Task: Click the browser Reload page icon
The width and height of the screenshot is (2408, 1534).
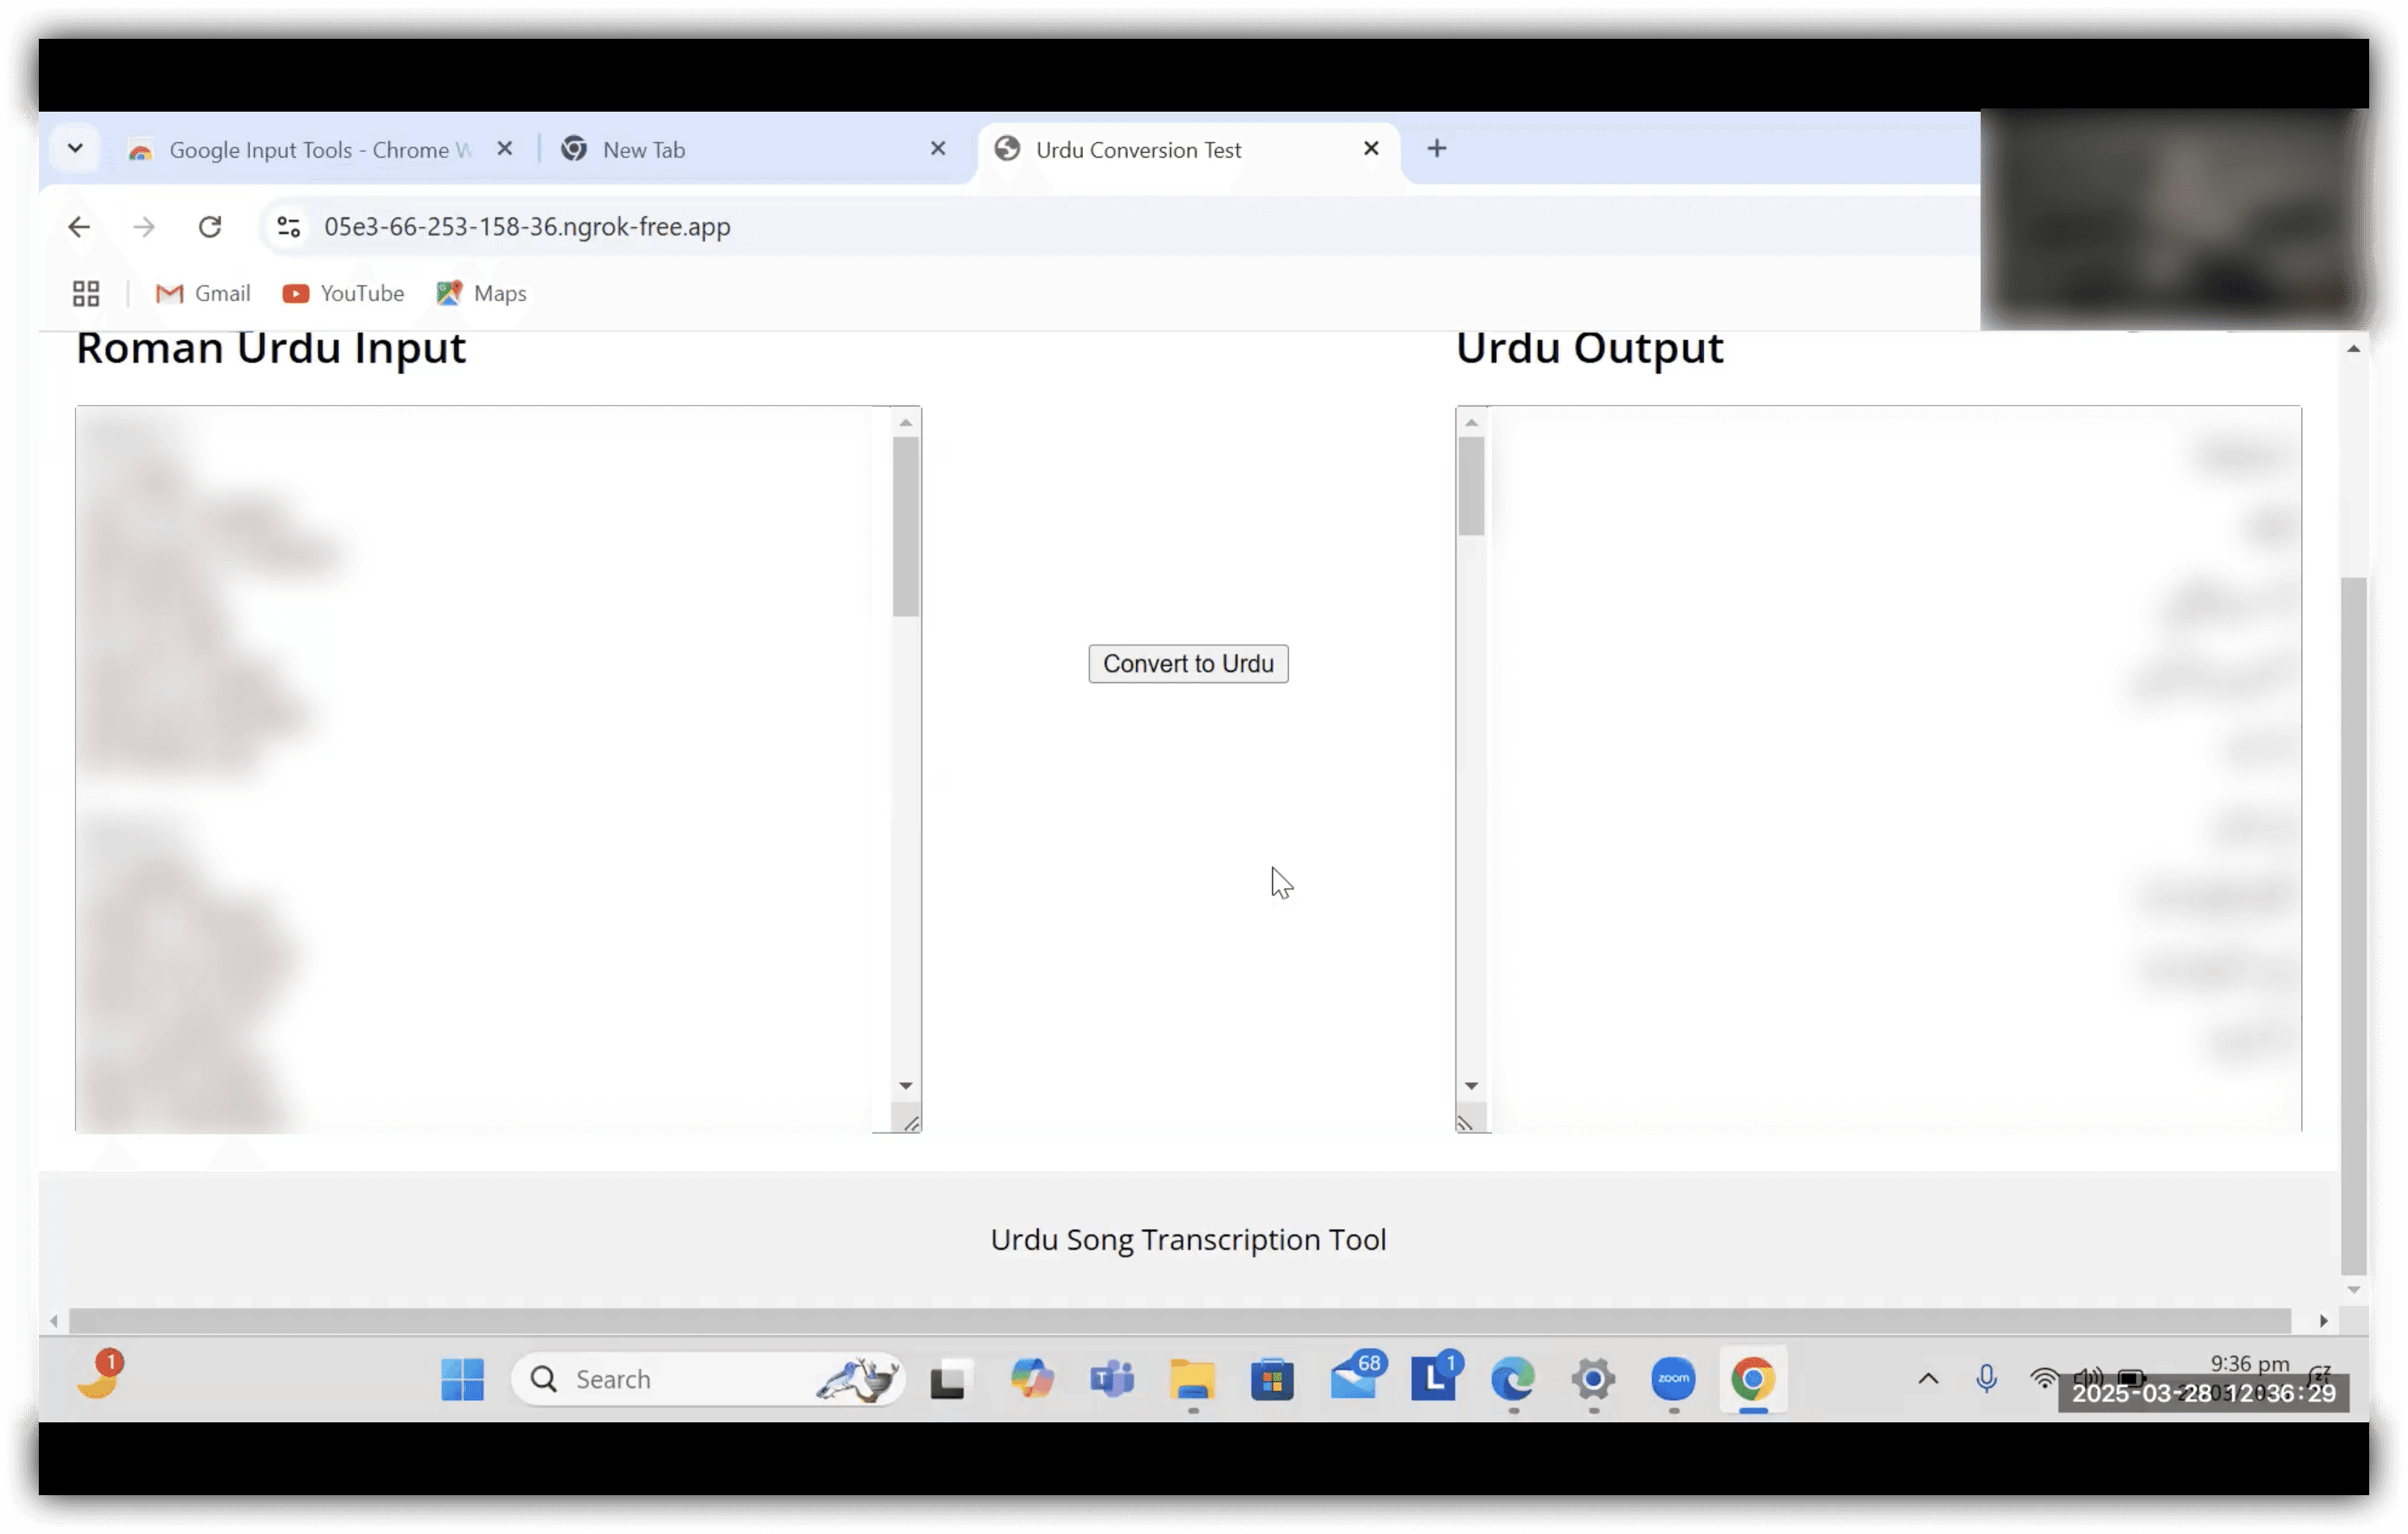Action: click(x=210, y=227)
